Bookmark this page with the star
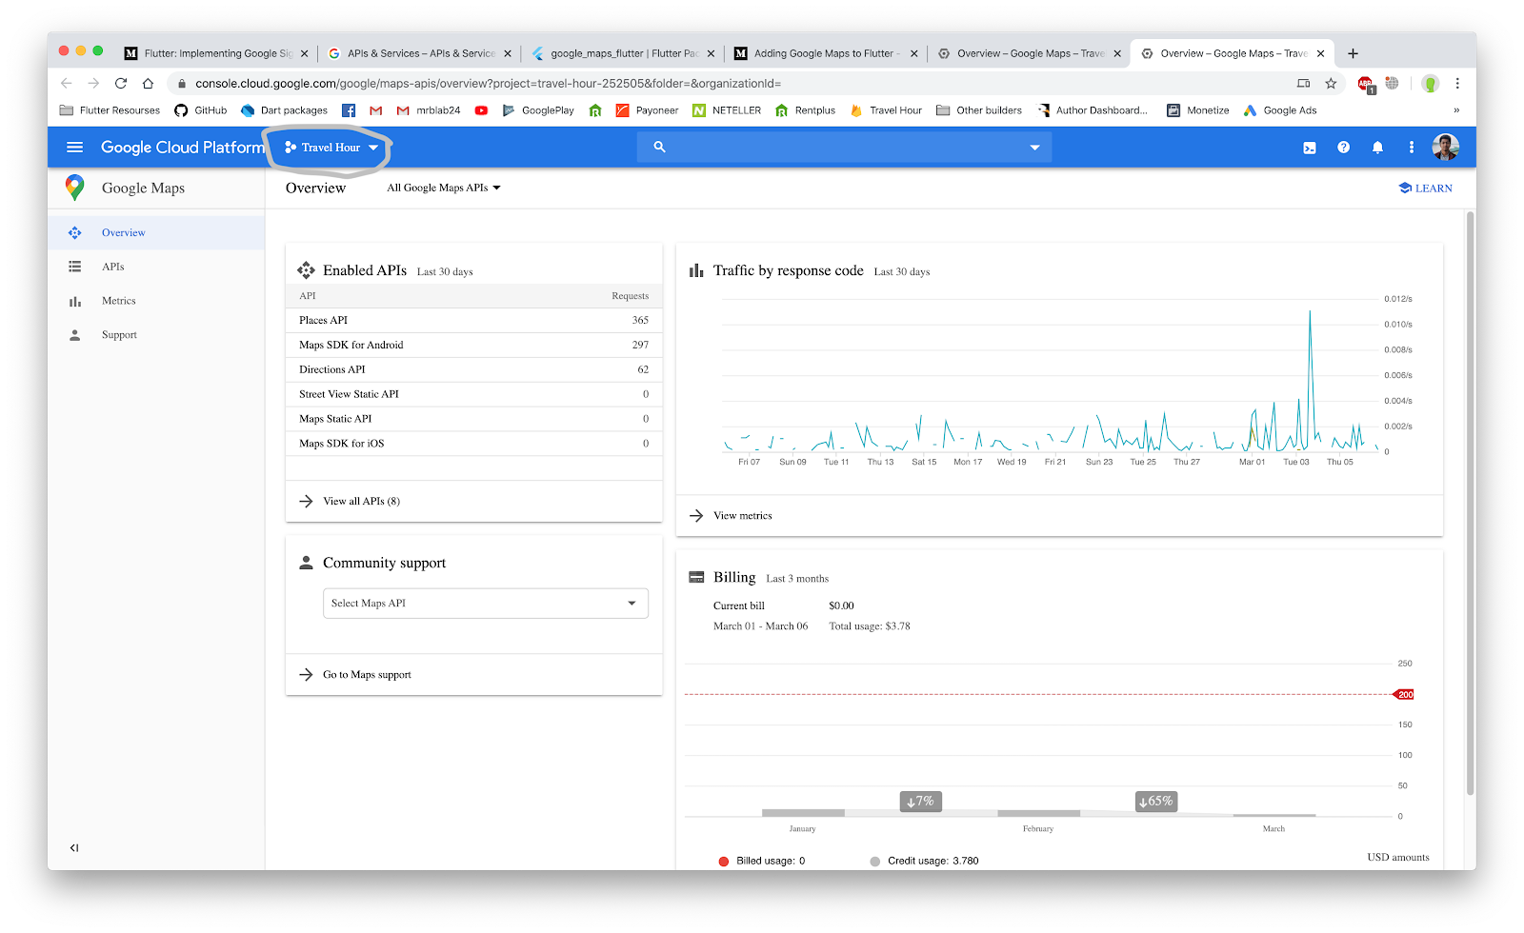1524x933 pixels. [1331, 84]
